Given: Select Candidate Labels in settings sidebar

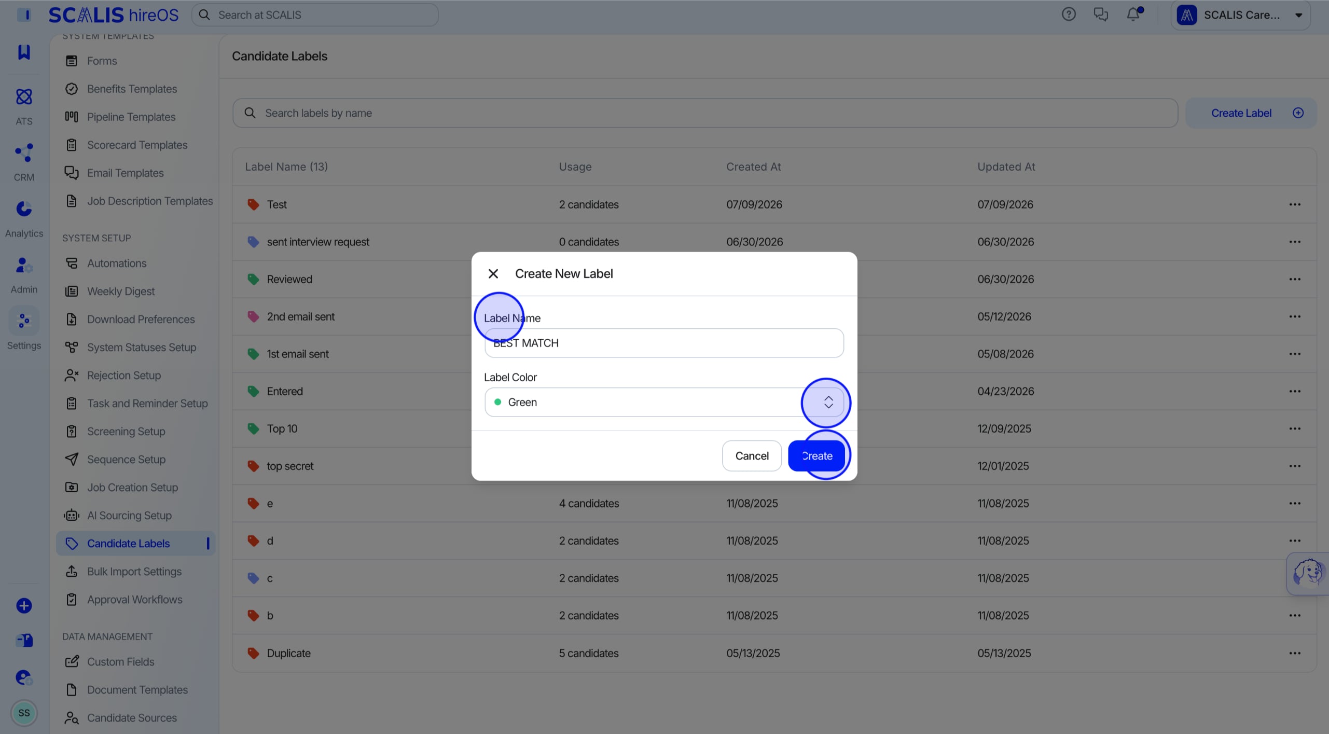Looking at the screenshot, I should (136, 543).
